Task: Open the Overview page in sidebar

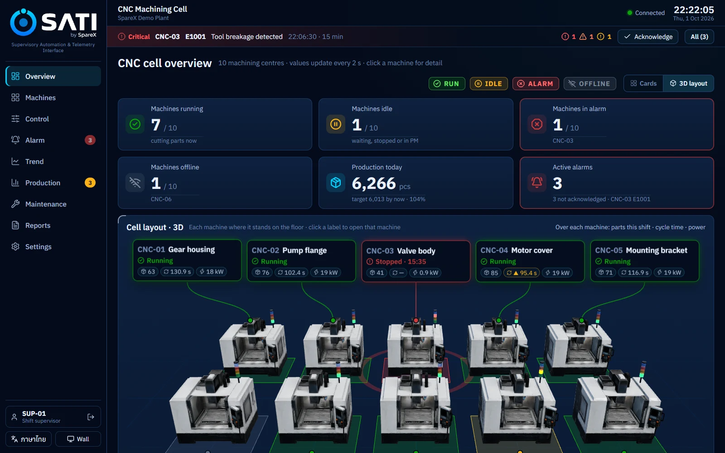Action: 53,76
